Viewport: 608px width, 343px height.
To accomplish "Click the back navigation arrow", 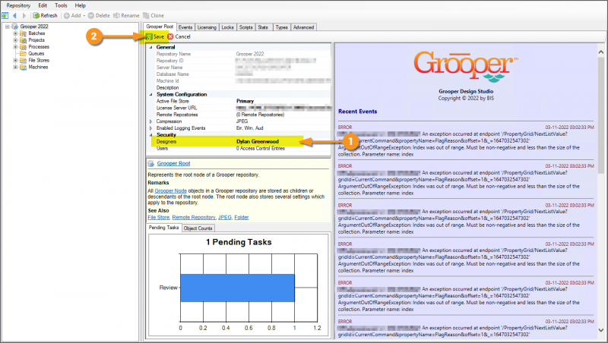I will [14, 15].
